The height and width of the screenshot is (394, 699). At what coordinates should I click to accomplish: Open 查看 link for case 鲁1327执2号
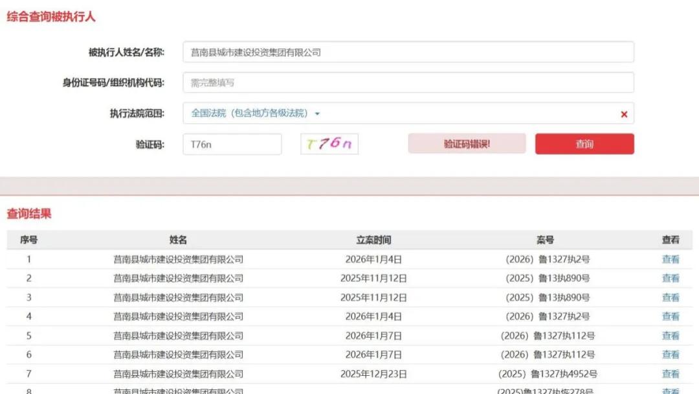[x=671, y=259]
